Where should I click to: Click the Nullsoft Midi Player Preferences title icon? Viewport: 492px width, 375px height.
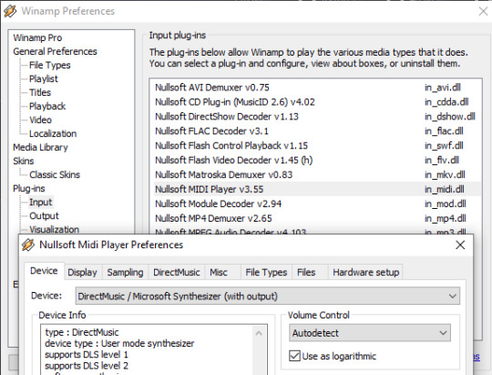28,245
